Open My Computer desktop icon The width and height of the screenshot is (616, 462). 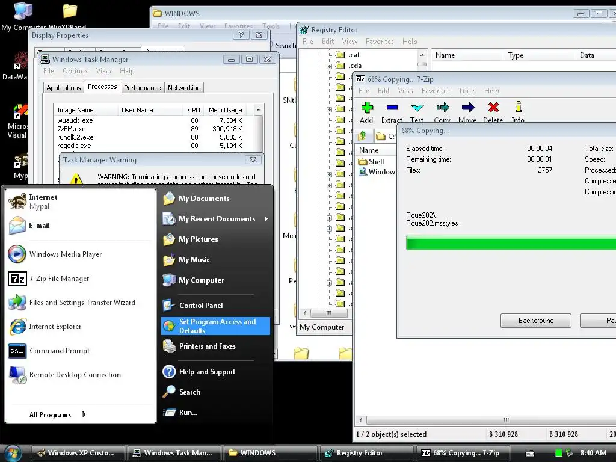click(23, 16)
